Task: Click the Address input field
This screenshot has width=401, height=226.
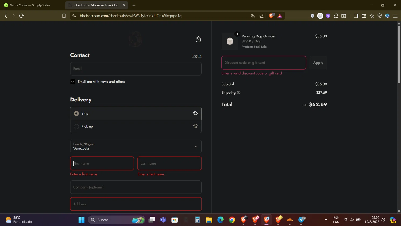Action: pyautogui.click(x=136, y=204)
